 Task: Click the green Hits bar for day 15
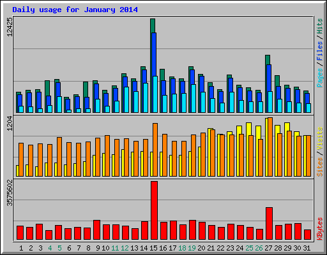(153, 25)
